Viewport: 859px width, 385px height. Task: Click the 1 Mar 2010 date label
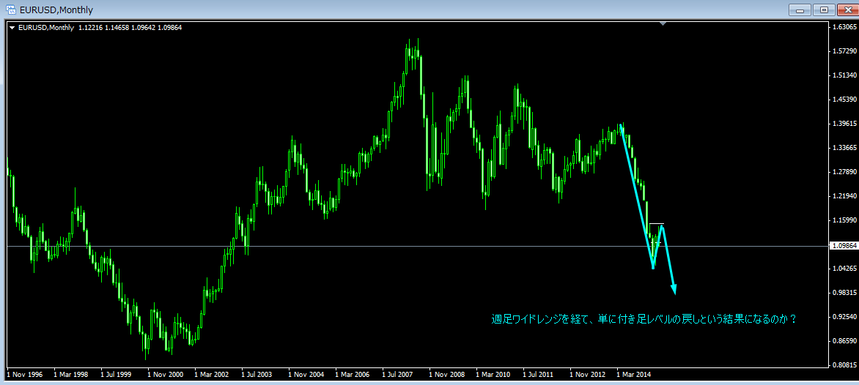pyautogui.click(x=494, y=375)
